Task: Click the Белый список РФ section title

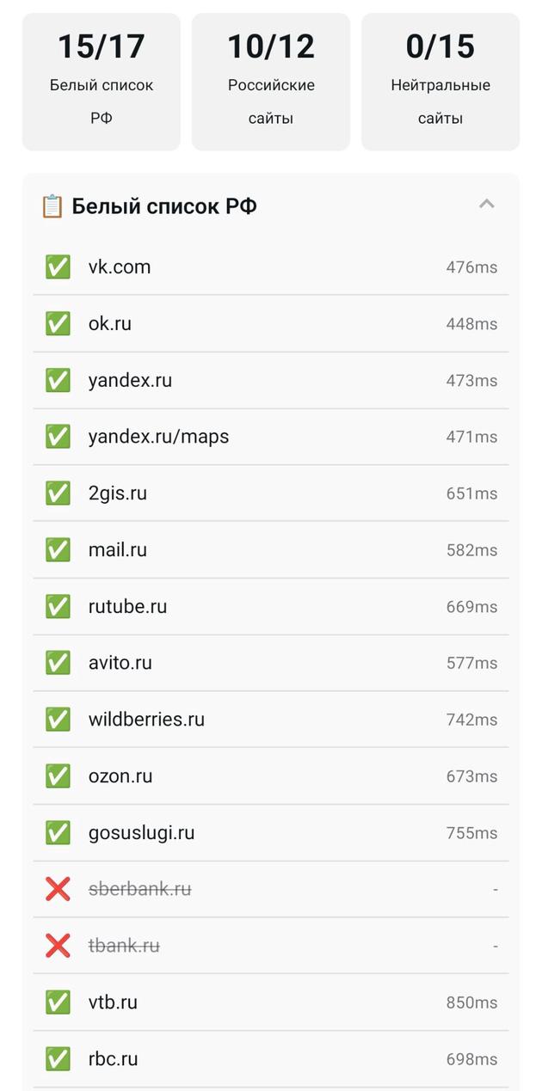Action: tap(163, 206)
